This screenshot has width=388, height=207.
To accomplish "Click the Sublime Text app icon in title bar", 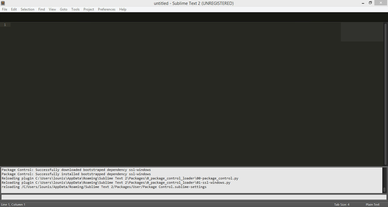I will pyautogui.click(x=3, y=3).
